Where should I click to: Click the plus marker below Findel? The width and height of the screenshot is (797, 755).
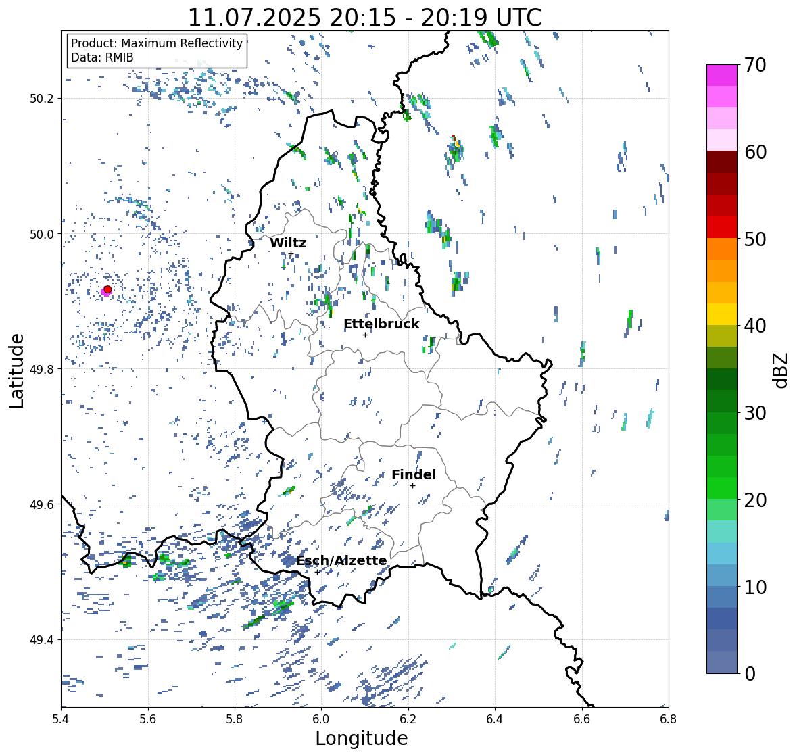pos(413,486)
